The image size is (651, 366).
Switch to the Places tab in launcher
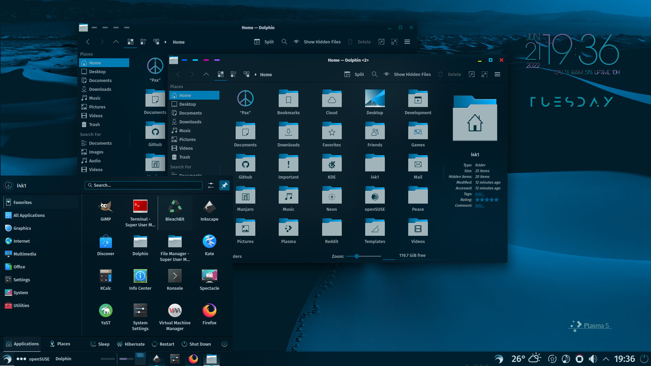point(60,344)
